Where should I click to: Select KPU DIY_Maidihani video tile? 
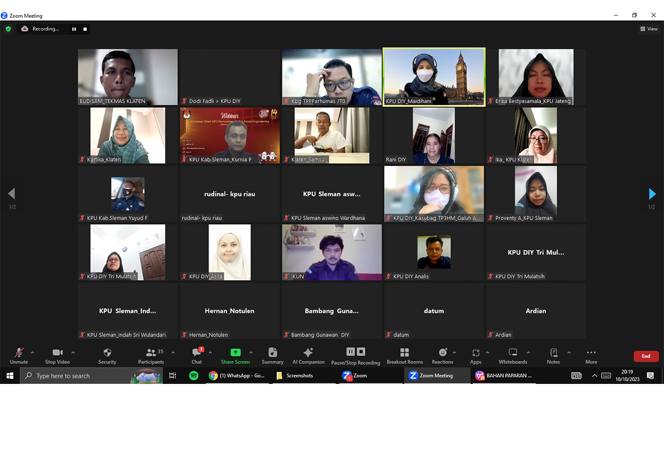pos(434,77)
